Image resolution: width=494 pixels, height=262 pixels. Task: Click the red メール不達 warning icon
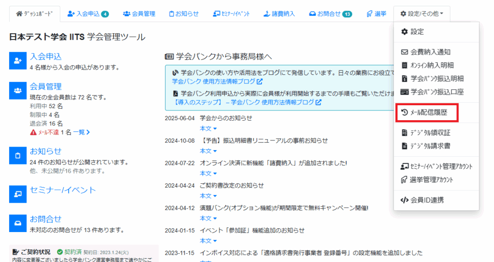pos(33,132)
